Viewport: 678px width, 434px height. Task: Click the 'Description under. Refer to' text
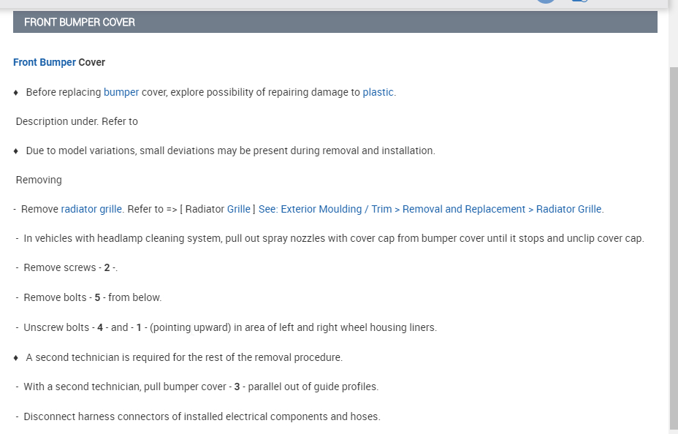[77, 121]
